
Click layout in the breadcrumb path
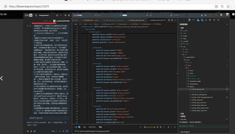click(x=96, y=24)
